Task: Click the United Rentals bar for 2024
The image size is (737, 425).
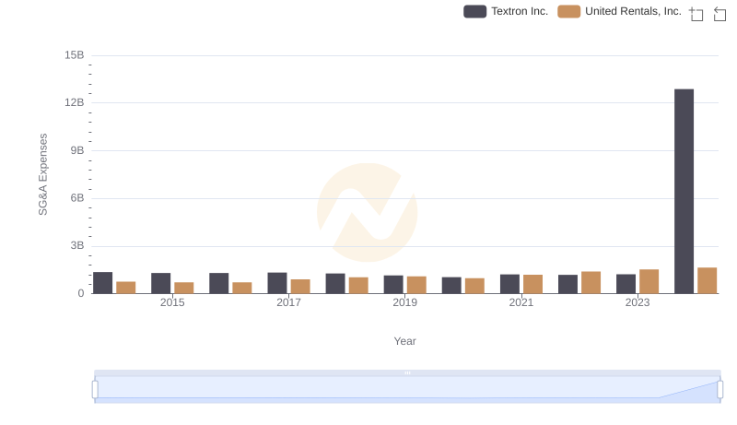Action: coord(707,280)
